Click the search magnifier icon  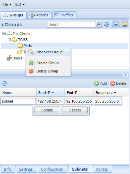[98, 24]
